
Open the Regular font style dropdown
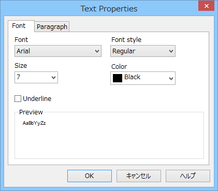click(143, 51)
